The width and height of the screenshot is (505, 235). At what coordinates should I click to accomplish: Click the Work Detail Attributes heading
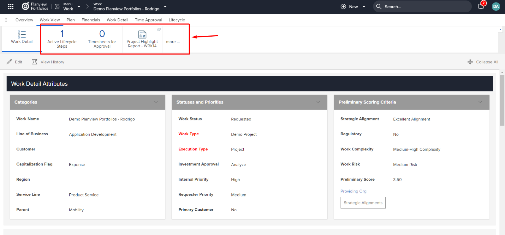coord(39,84)
